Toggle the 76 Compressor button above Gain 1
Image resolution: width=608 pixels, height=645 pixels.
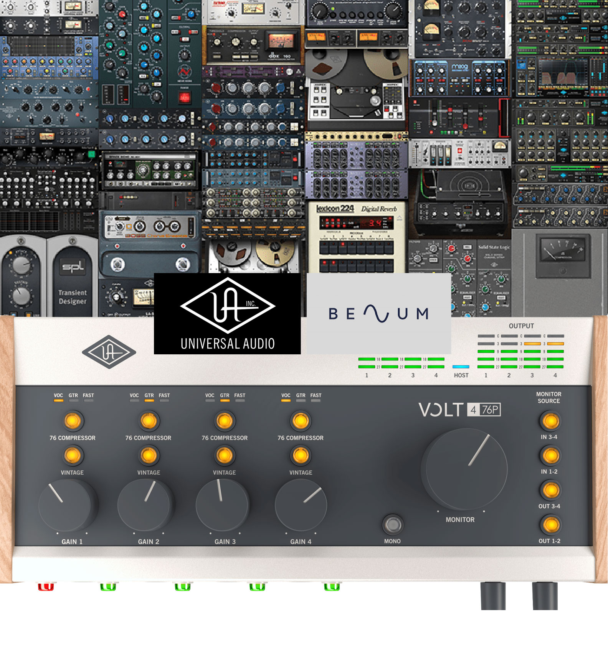pos(73,421)
